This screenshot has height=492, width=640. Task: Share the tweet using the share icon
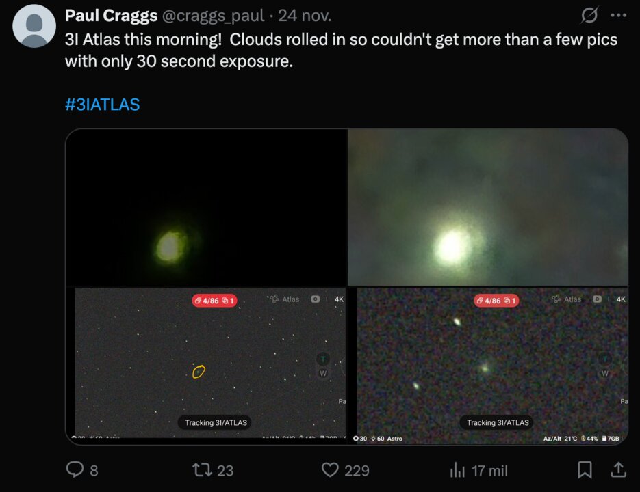click(x=617, y=469)
